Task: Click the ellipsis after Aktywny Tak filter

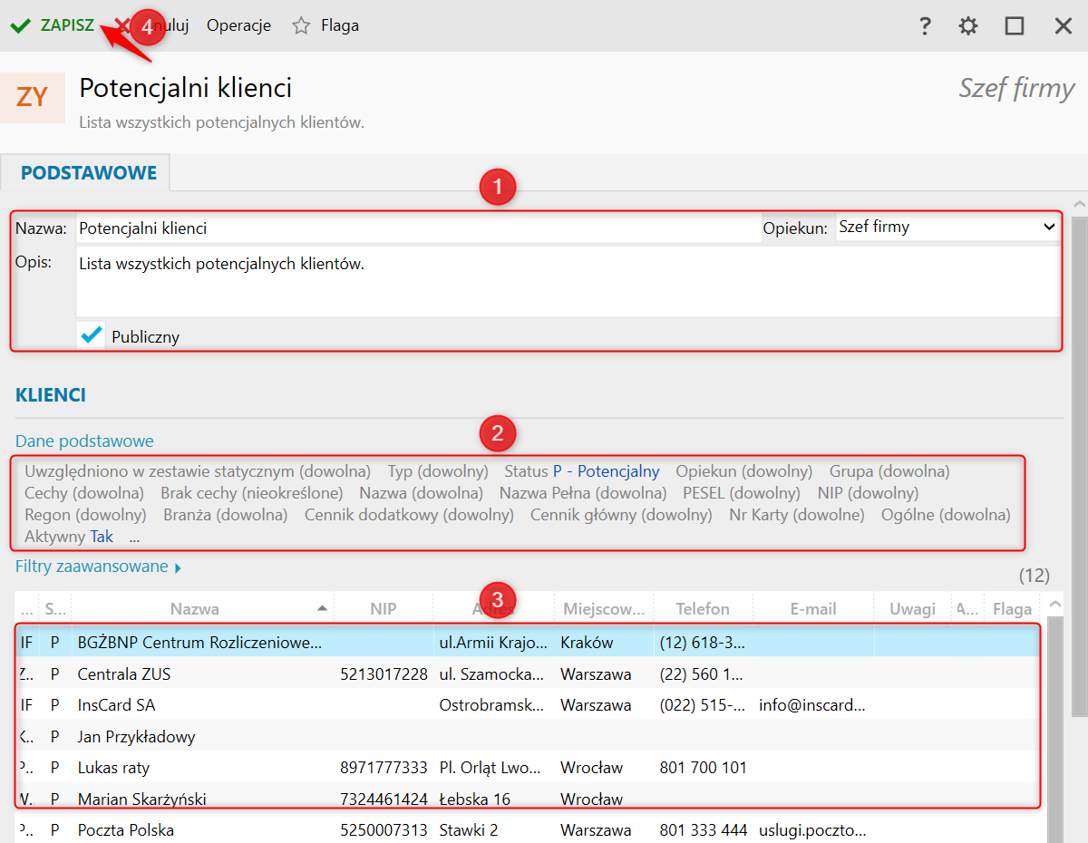Action: pyautogui.click(x=134, y=537)
